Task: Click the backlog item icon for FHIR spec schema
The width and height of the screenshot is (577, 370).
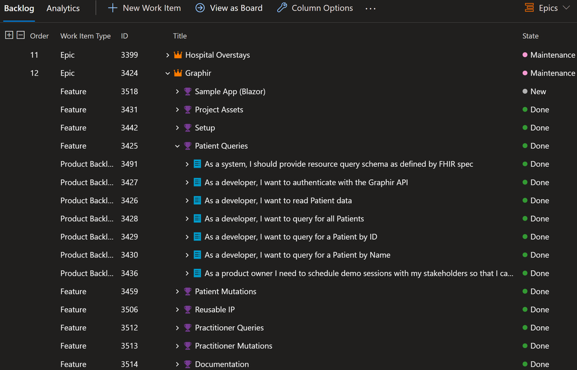Action: [x=197, y=164]
